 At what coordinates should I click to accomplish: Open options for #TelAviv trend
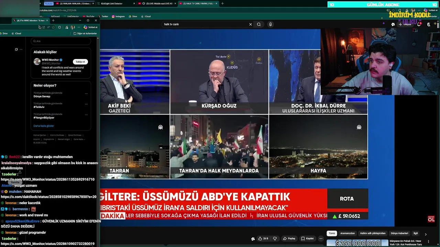coord(86,104)
